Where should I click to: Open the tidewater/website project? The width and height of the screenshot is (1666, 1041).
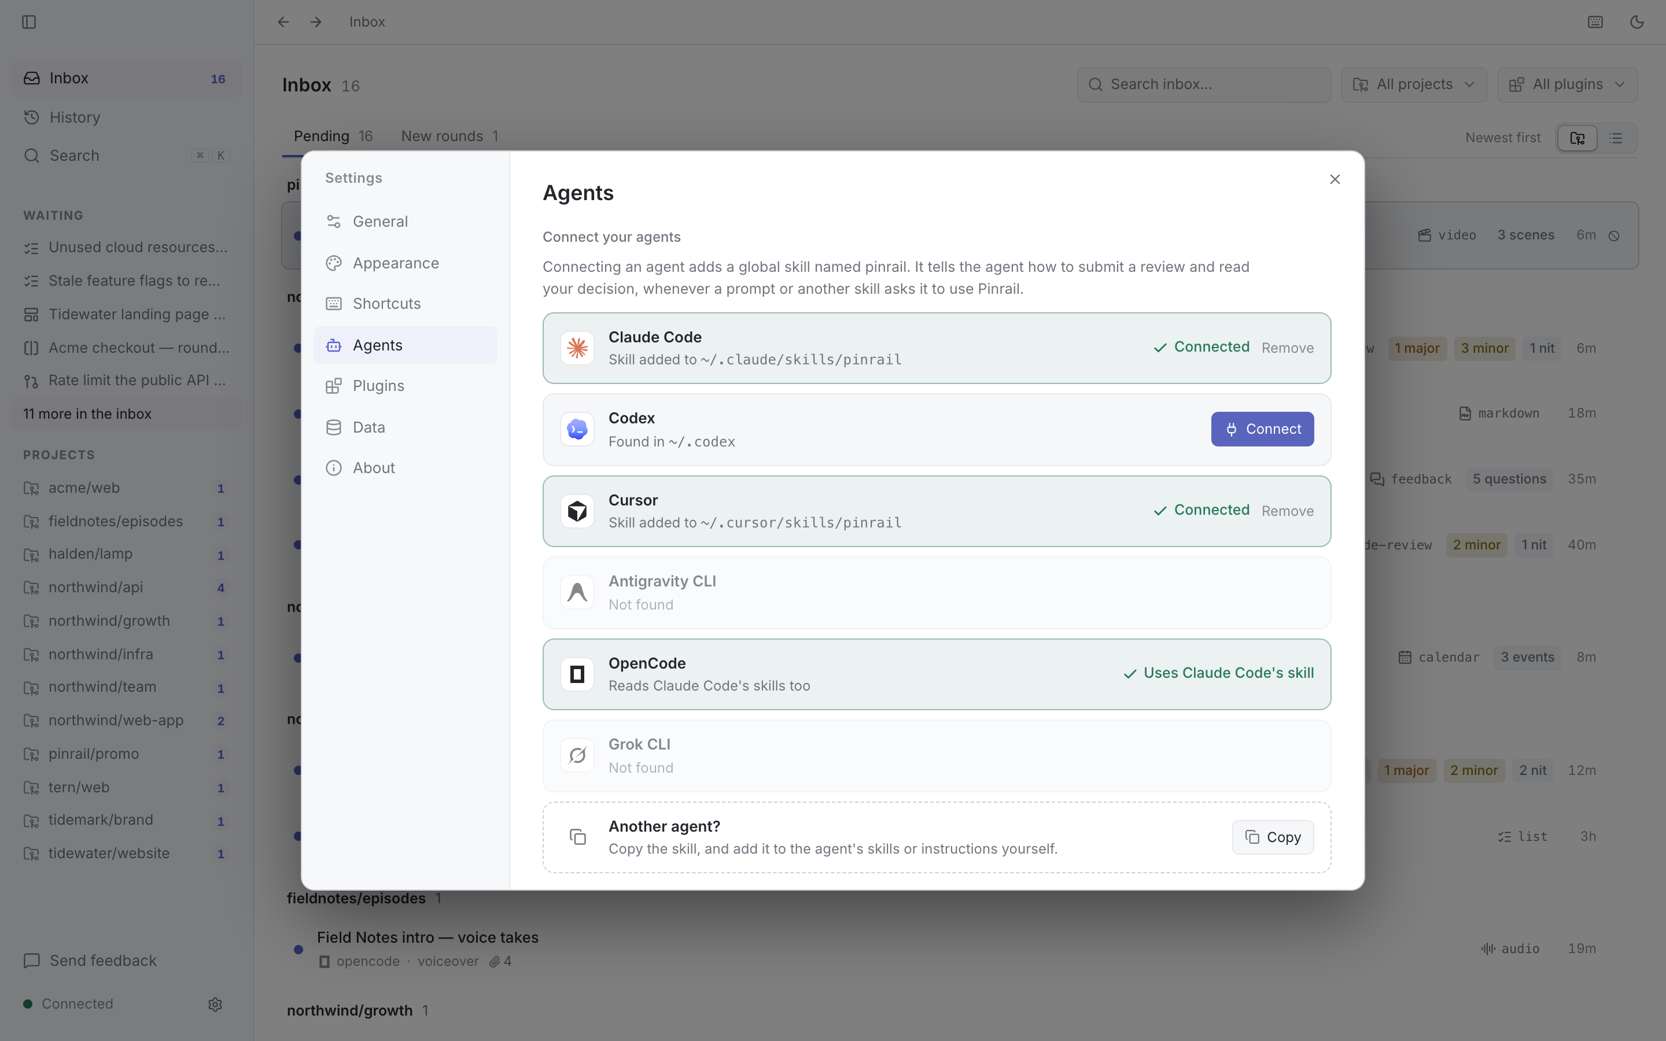pyautogui.click(x=127, y=853)
